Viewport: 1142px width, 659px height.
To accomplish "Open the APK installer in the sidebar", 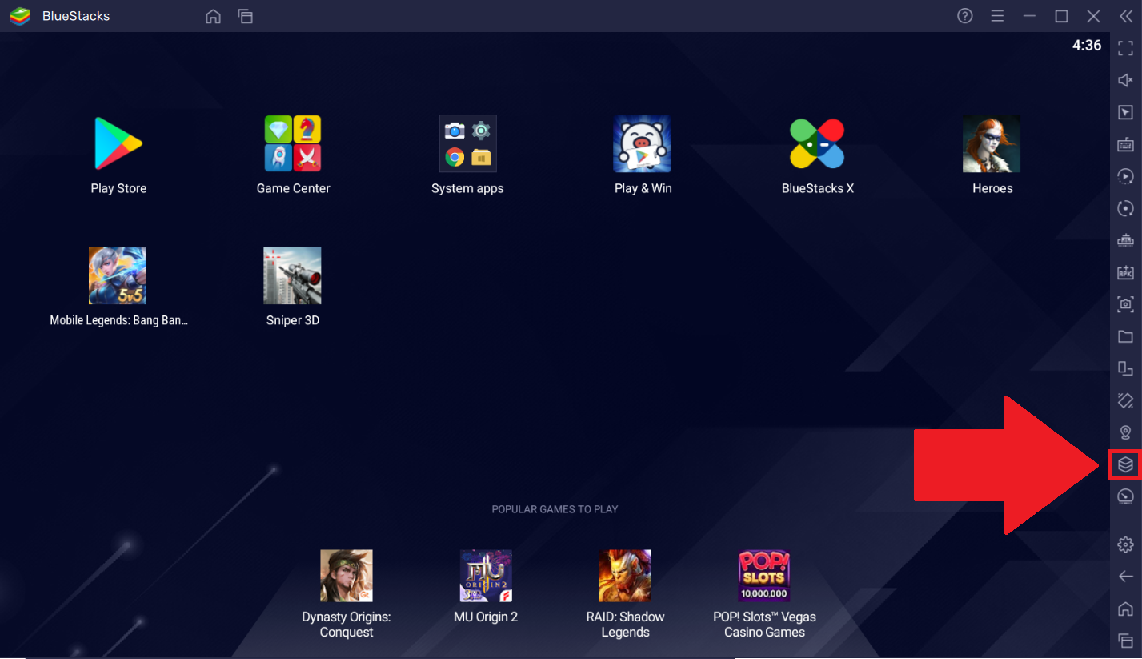I will [1125, 271].
